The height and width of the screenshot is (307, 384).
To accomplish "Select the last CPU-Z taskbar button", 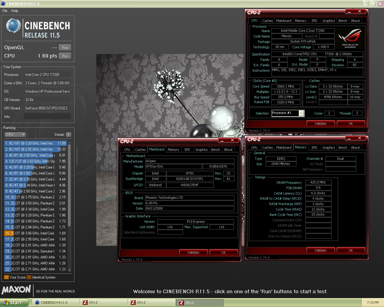I will (200, 303).
